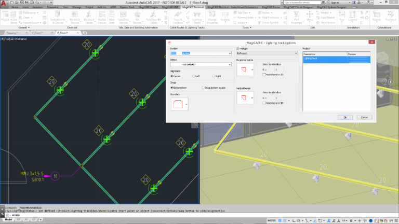Add a new drawing tab with plus button

pos(85,33)
